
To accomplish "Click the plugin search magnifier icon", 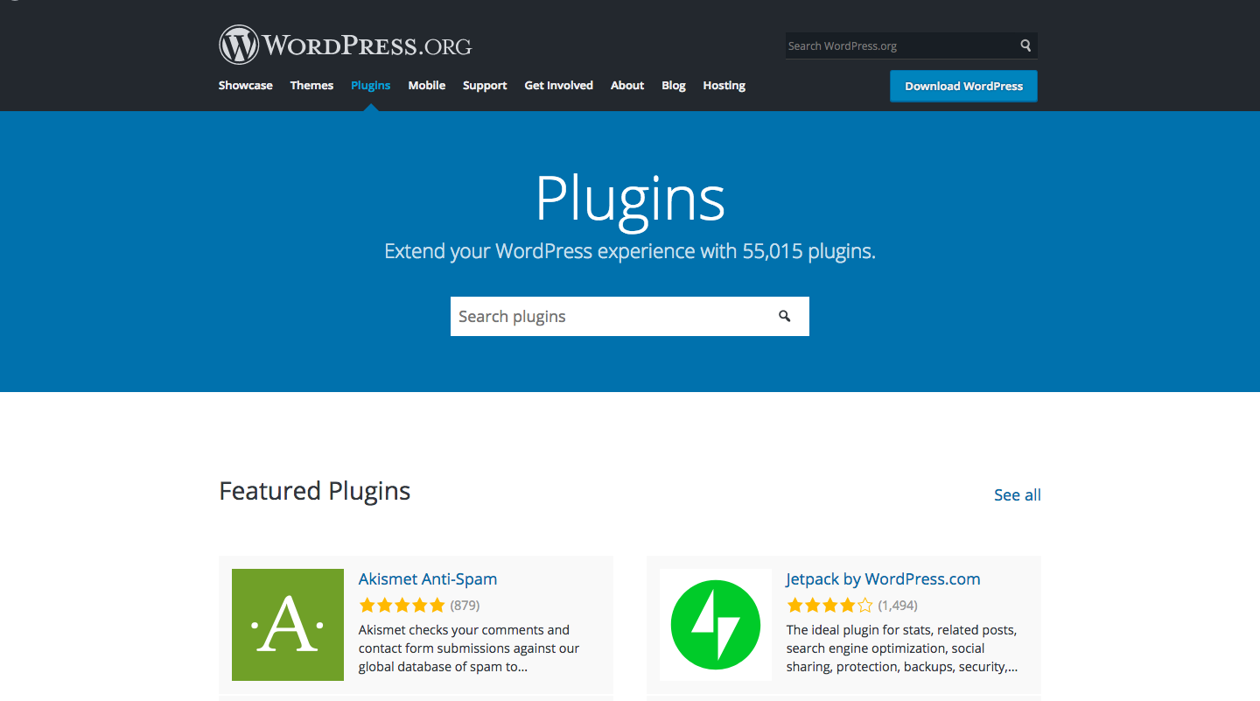I will [x=785, y=316].
